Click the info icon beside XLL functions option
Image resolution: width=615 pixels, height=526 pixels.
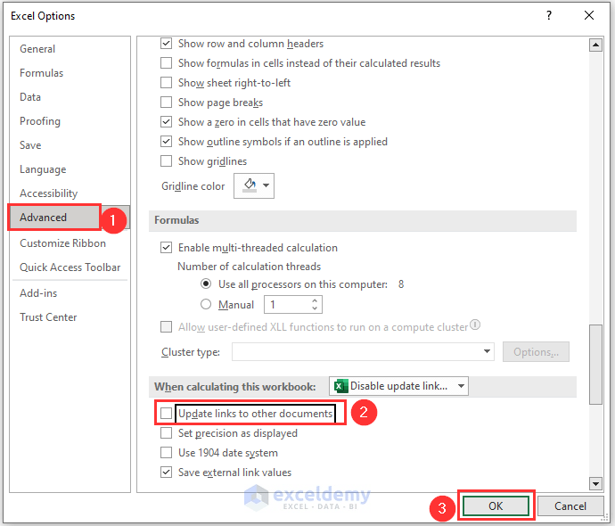click(x=475, y=325)
